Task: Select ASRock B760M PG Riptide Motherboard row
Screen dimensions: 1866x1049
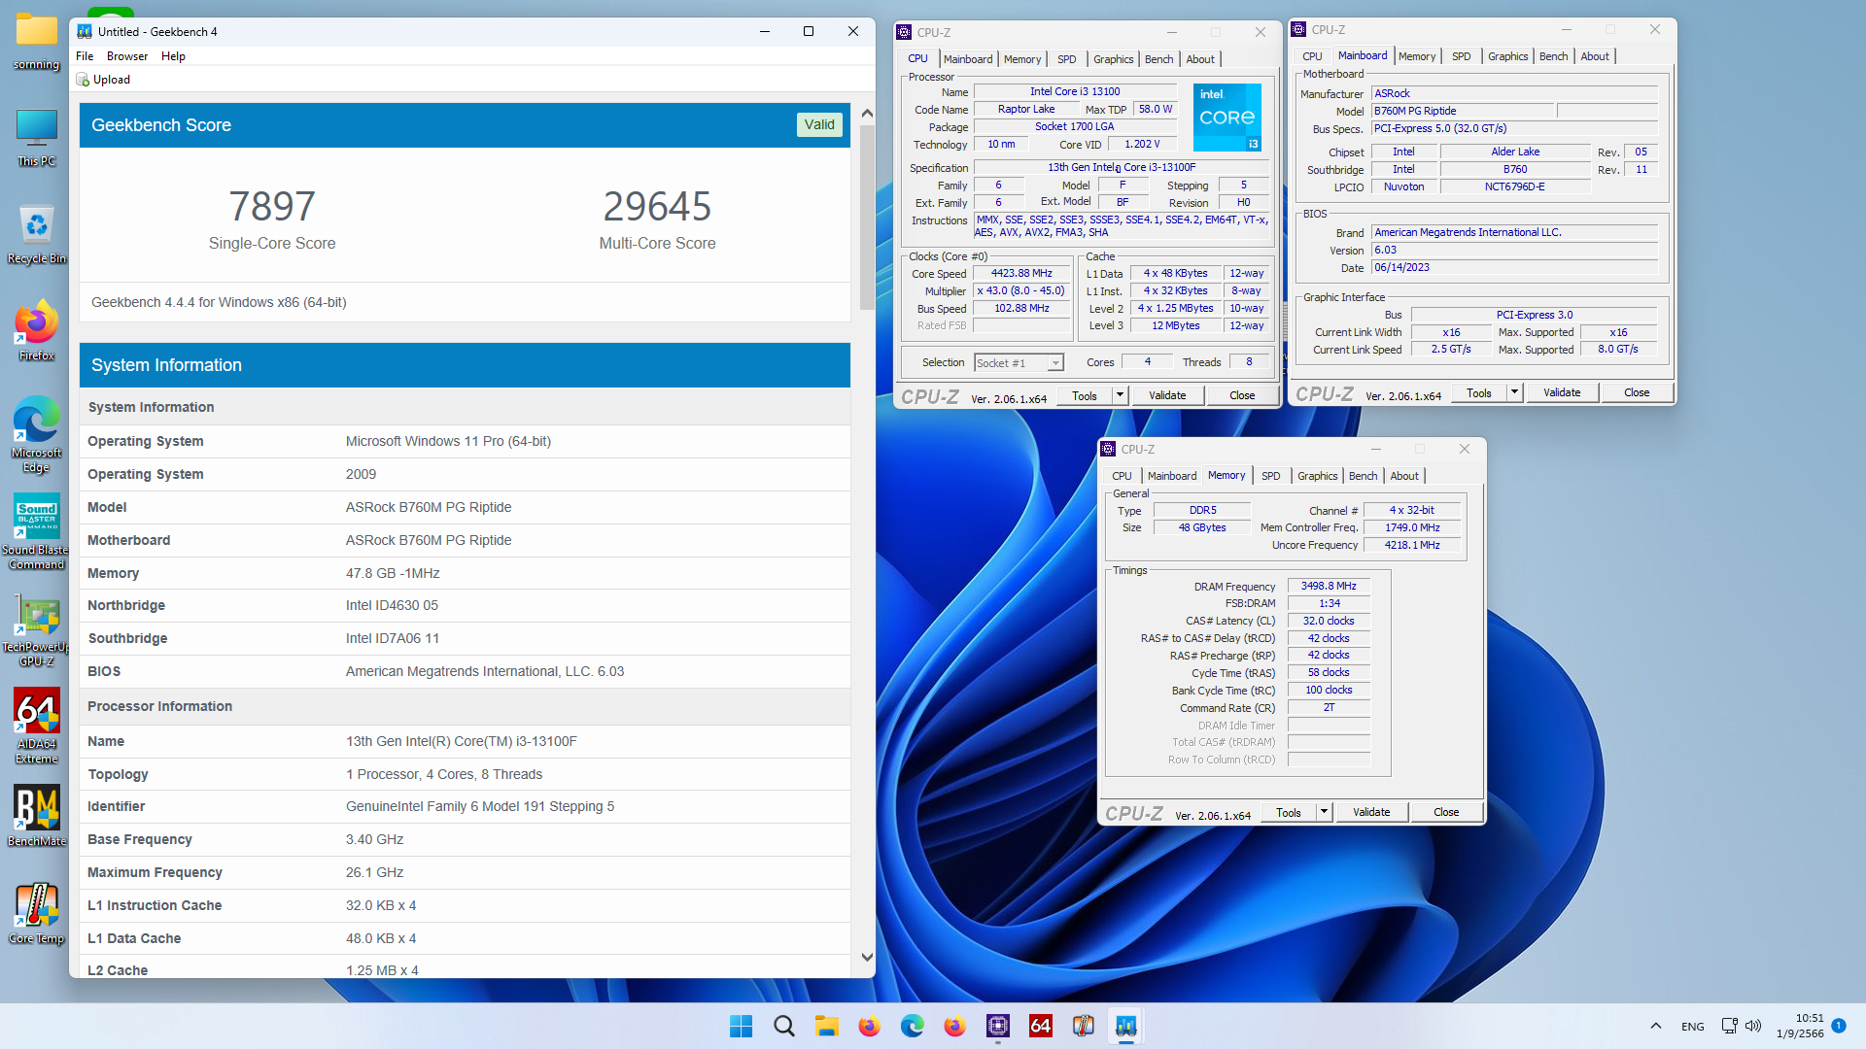Action: click(465, 540)
